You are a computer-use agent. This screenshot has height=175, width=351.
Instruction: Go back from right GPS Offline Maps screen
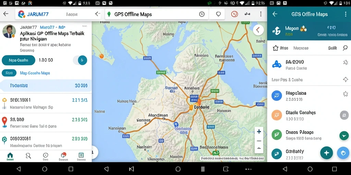[275, 14]
